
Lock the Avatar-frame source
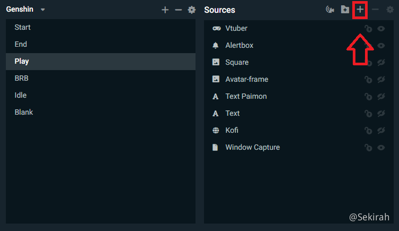pos(368,80)
